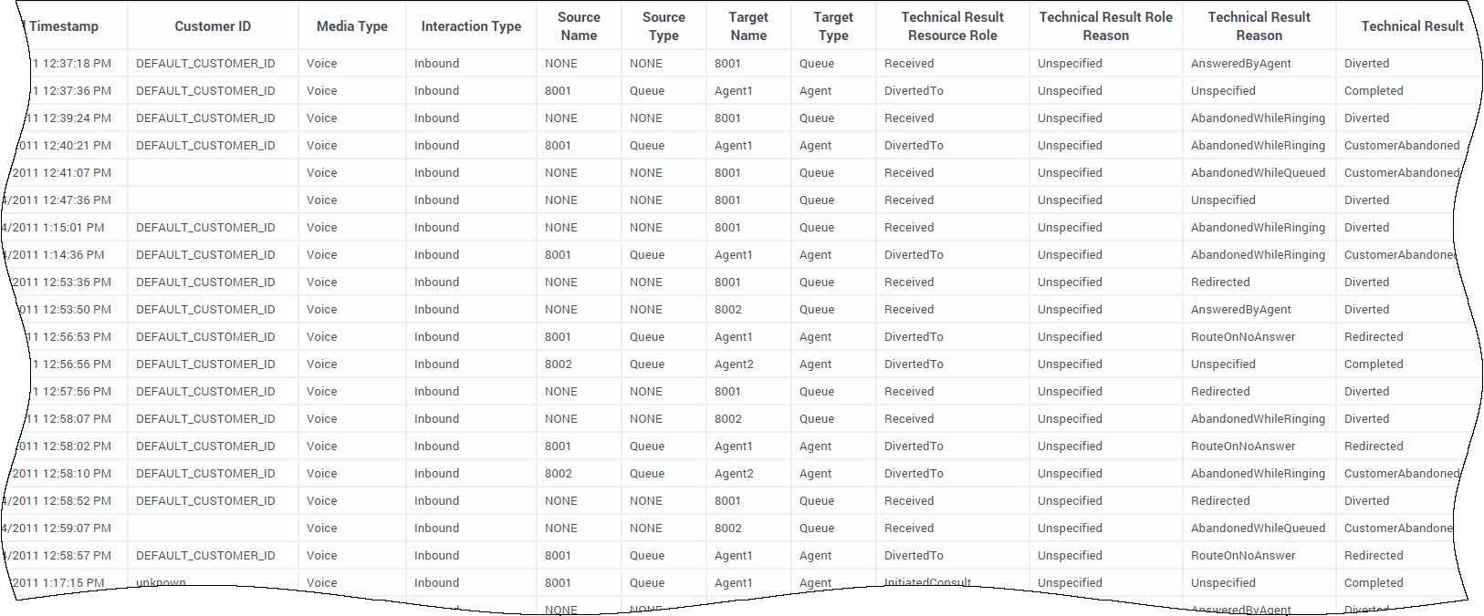Sort by the Customer ID column header

pos(213,26)
